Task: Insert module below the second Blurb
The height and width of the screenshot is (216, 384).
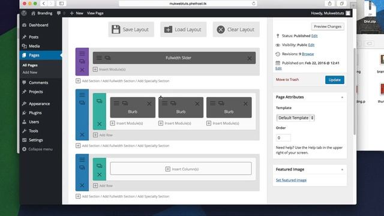Action: (x=175, y=123)
